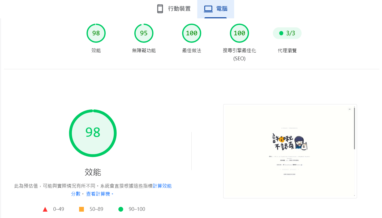Jump to 搜尋引擎最佳化 SEO score gauge
The height and width of the screenshot is (218, 382).
pos(239,33)
